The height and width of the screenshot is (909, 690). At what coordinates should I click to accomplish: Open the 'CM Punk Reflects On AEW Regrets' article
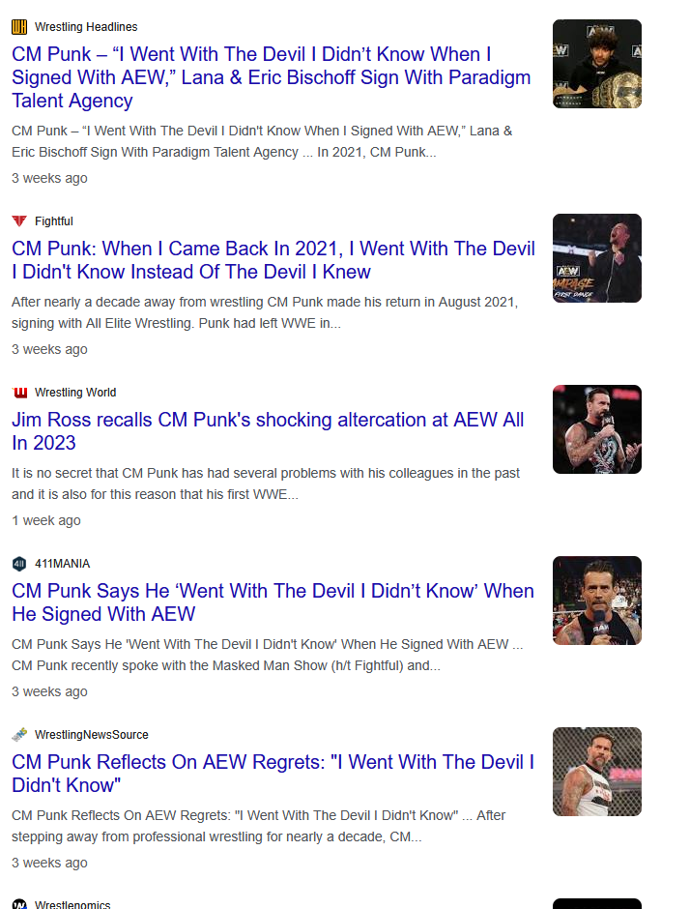pos(273,773)
